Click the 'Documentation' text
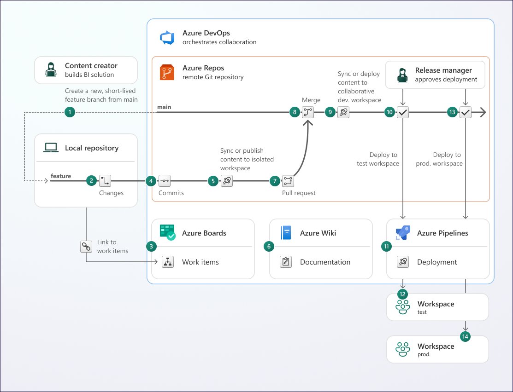Image resolution: width=513 pixels, height=392 pixels. pyautogui.click(x=325, y=262)
